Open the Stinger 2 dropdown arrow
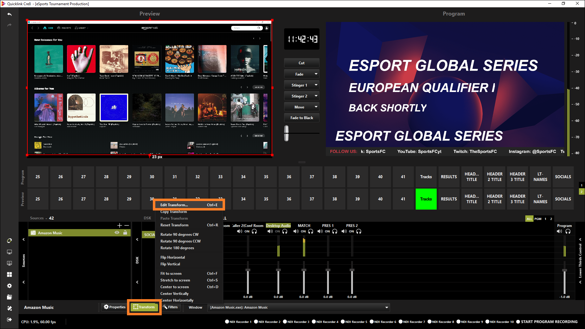Viewport: 585px width, 329px height. [316, 96]
